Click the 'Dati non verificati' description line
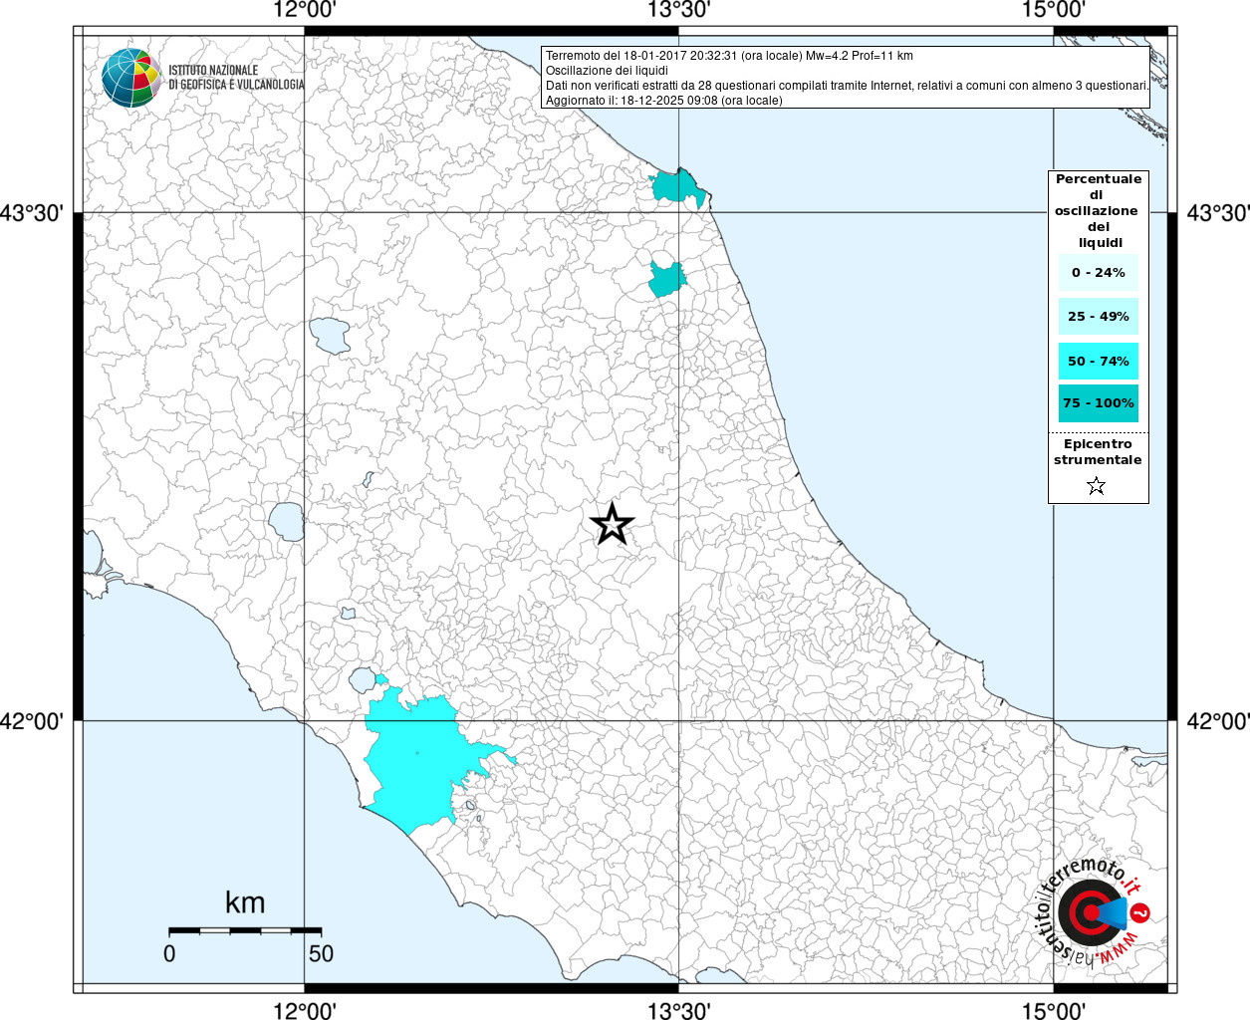This screenshot has width=1250, height=1020. (x=848, y=86)
